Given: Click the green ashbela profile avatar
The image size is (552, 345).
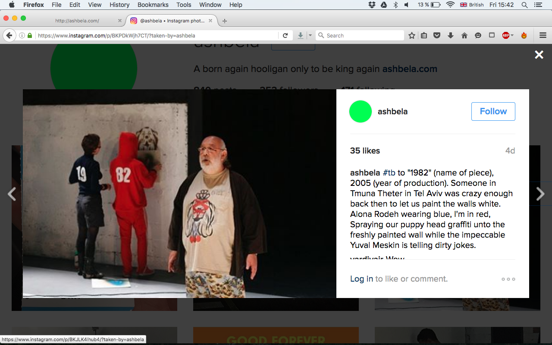Looking at the screenshot, I should 361,111.
